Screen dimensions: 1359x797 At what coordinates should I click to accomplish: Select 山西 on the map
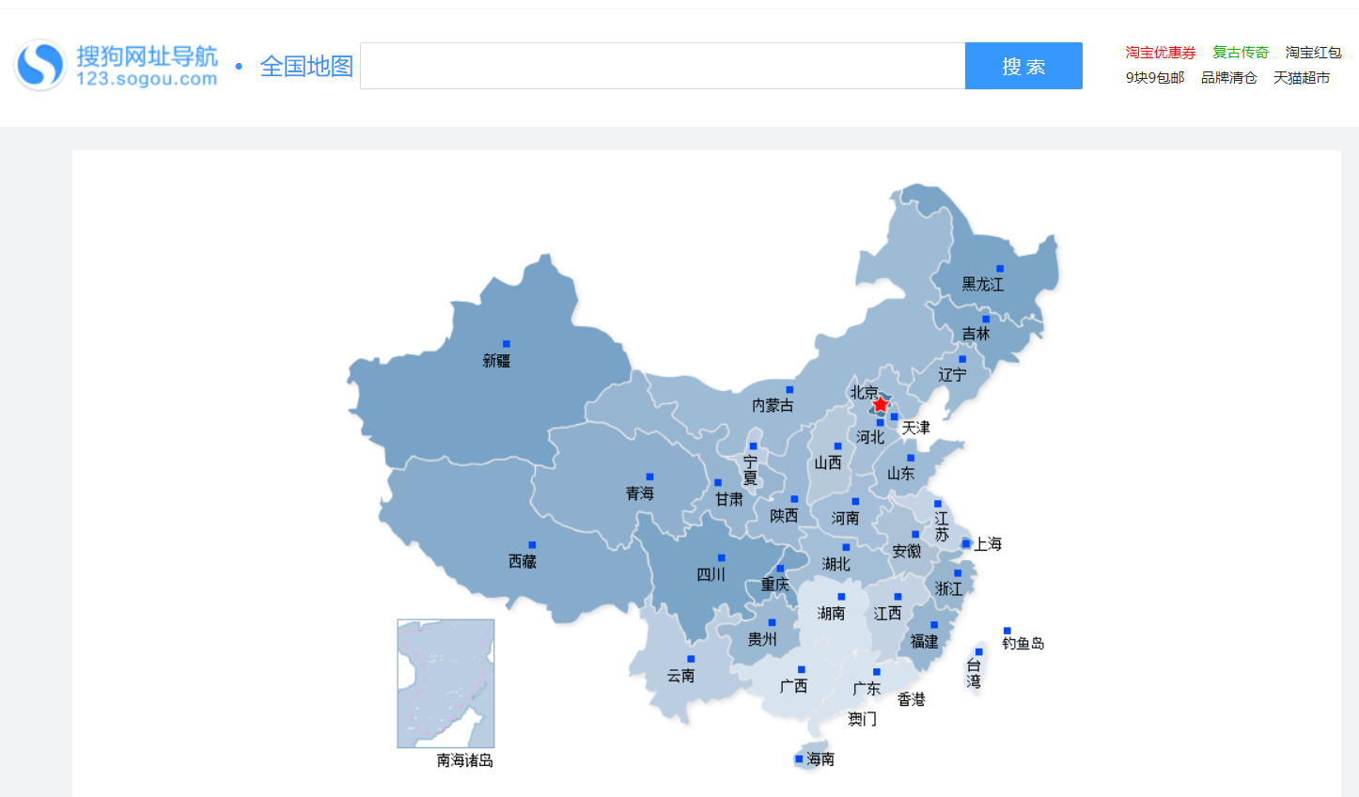point(828,463)
